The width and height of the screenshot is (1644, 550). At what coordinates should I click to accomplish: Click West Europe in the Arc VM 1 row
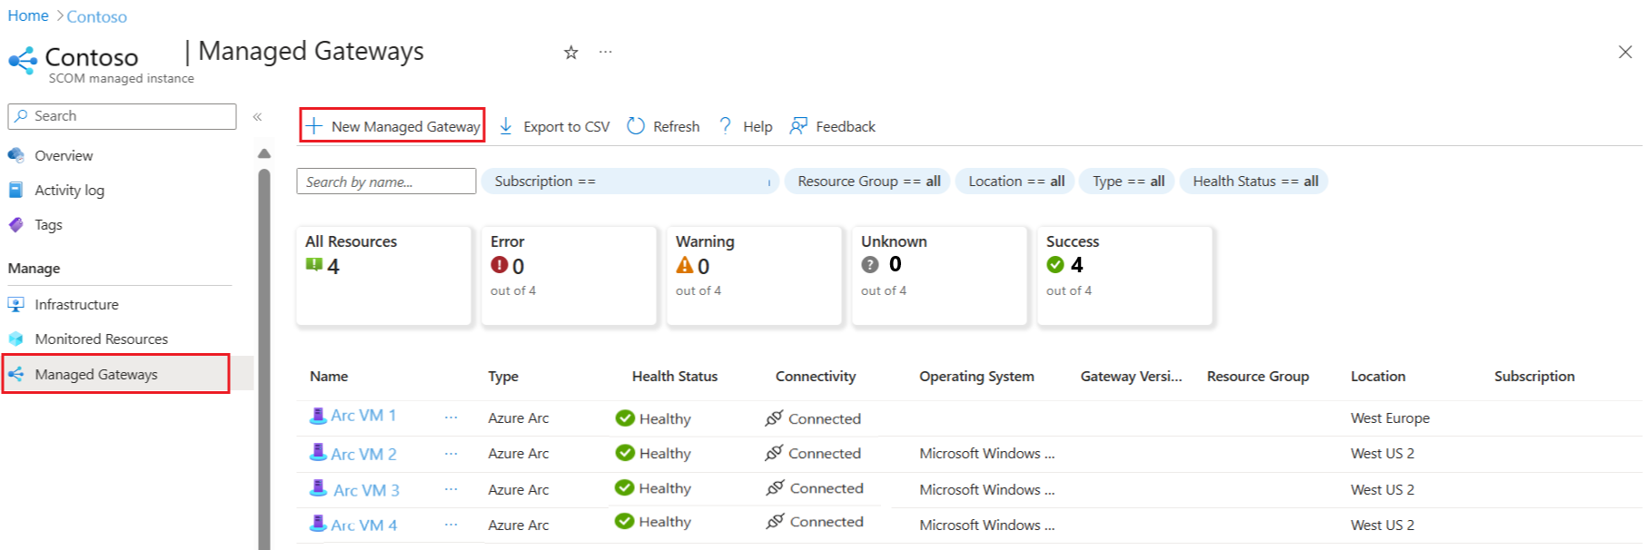(1390, 417)
